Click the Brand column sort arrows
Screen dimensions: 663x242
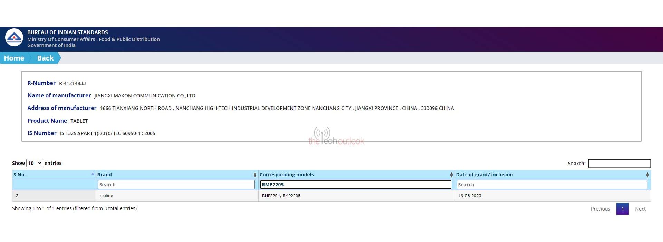pyautogui.click(x=255, y=175)
